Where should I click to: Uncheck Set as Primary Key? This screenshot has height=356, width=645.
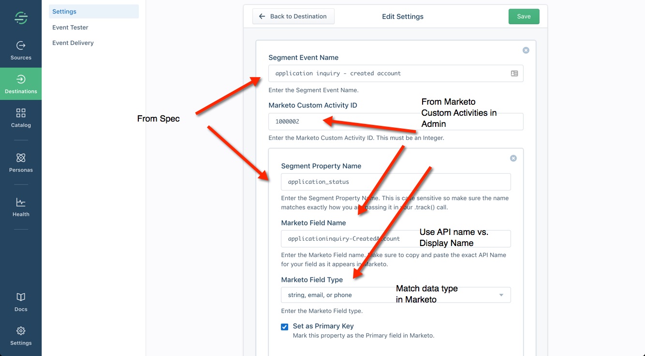click(285, 327)
